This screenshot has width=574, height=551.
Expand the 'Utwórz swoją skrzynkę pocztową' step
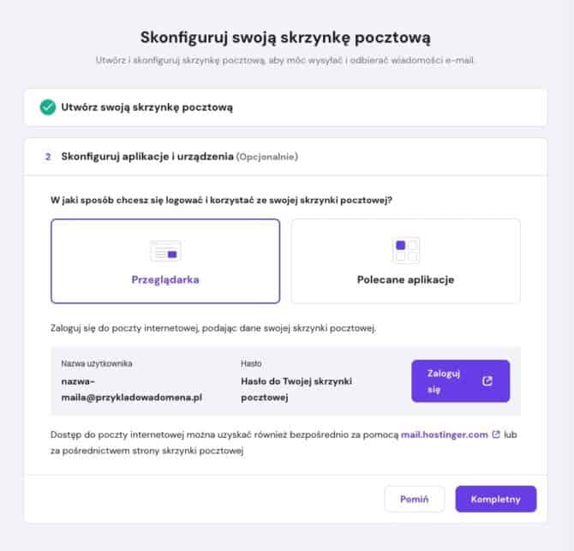click(x=147, y=108)
